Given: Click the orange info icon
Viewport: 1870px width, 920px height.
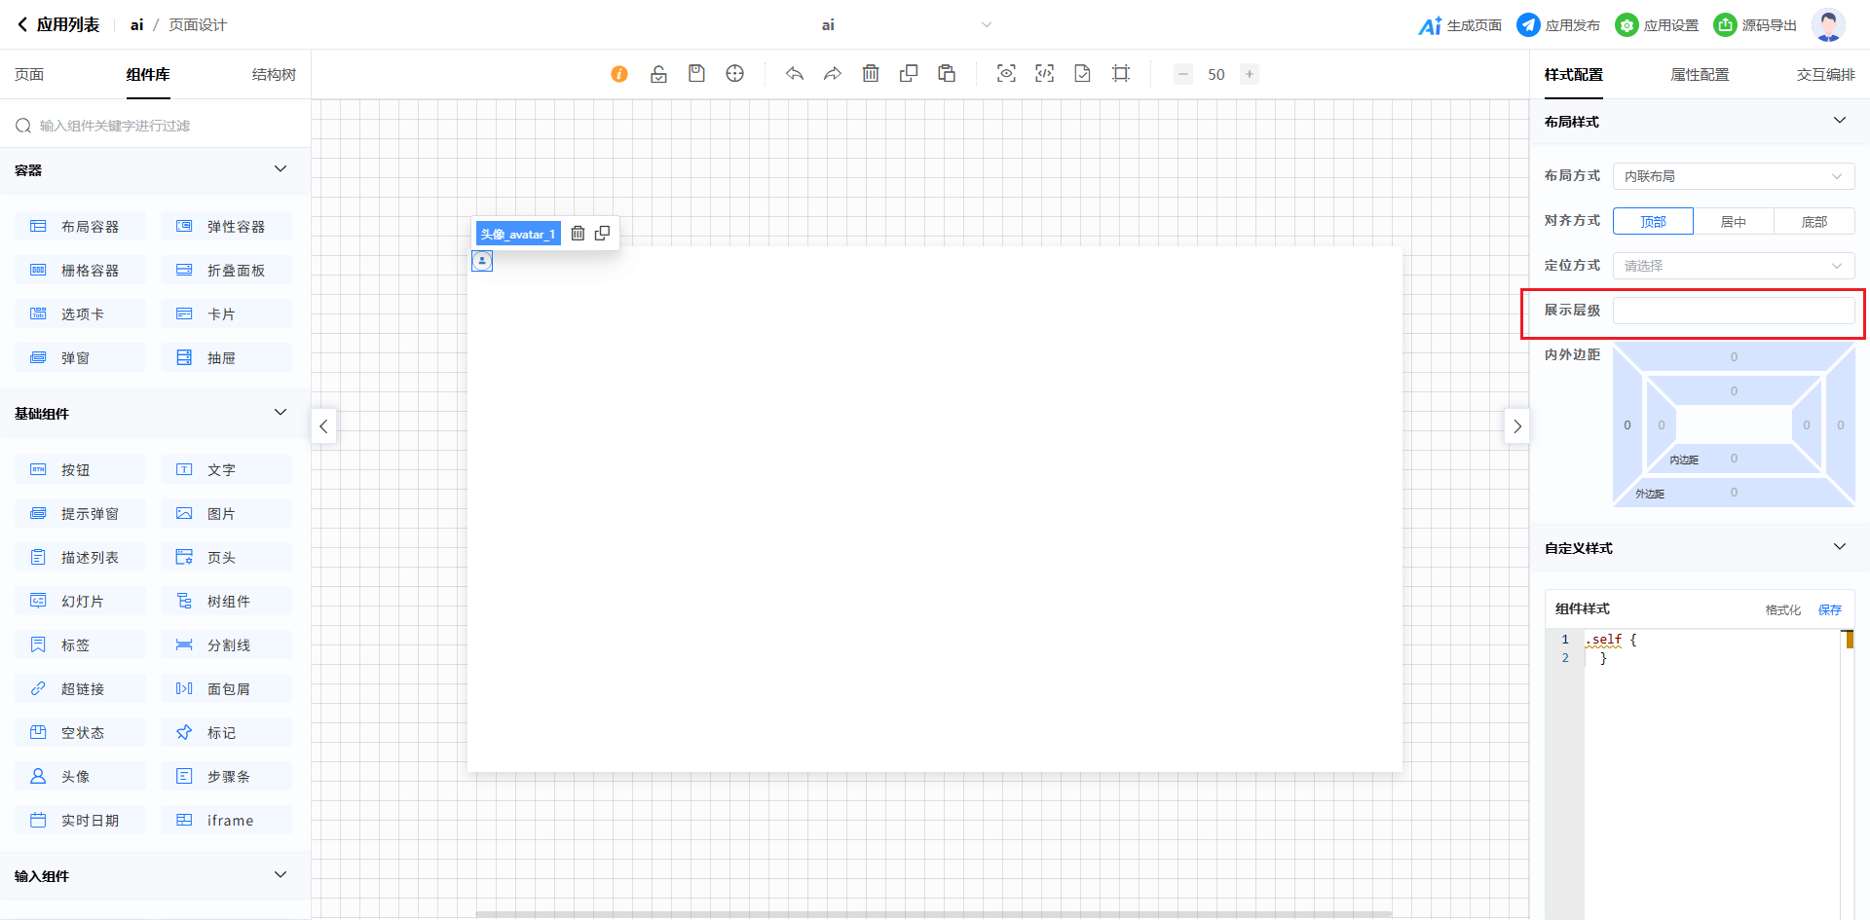Looking at the screenshot, I should [x=619, y=74].
